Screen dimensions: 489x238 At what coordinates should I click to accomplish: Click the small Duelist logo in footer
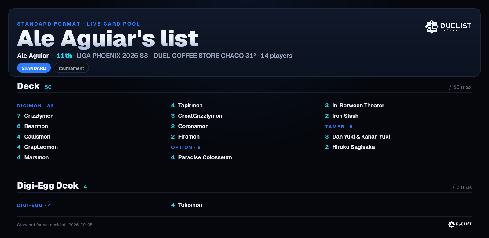460,224
